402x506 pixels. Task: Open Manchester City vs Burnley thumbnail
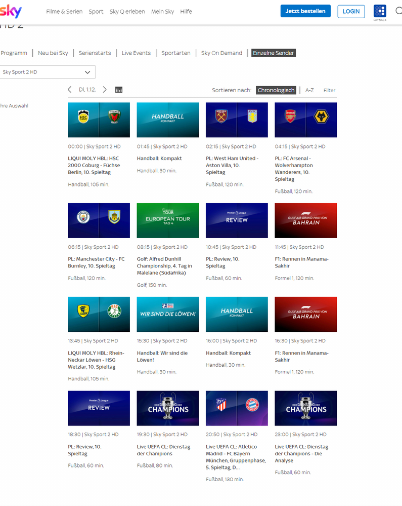tap(99, 220)
